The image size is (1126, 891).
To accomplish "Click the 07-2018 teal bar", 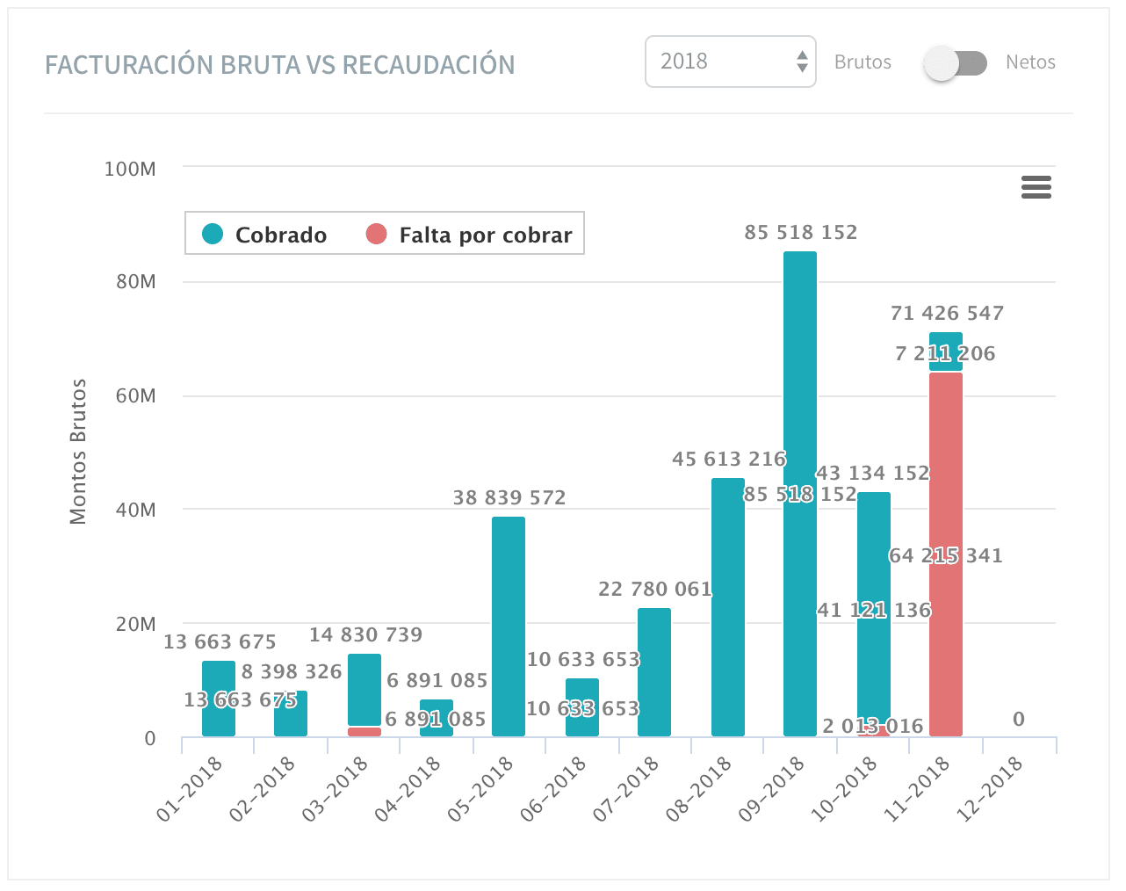I will (654, 672).
